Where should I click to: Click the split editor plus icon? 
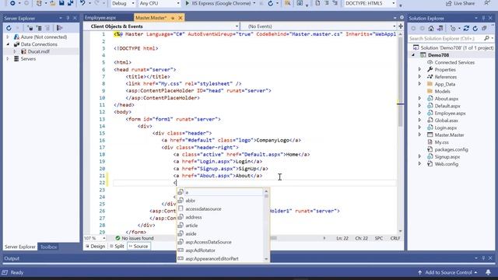coord(401,26)
